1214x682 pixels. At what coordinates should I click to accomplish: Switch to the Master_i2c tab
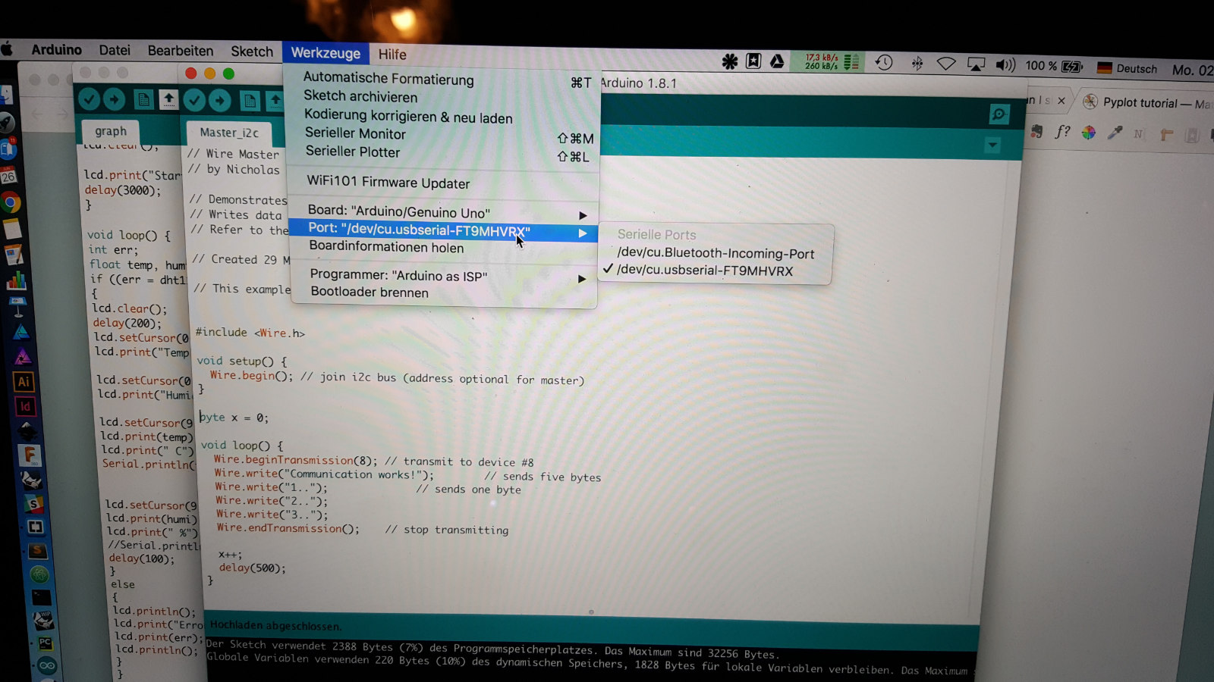click(229, 133)
